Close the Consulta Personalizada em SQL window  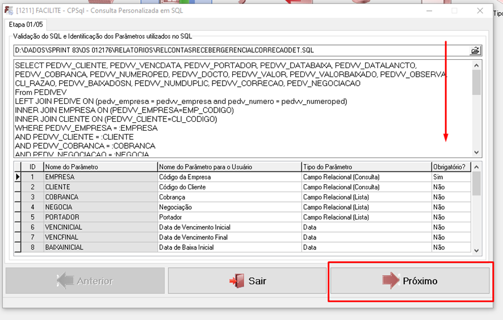480,11
